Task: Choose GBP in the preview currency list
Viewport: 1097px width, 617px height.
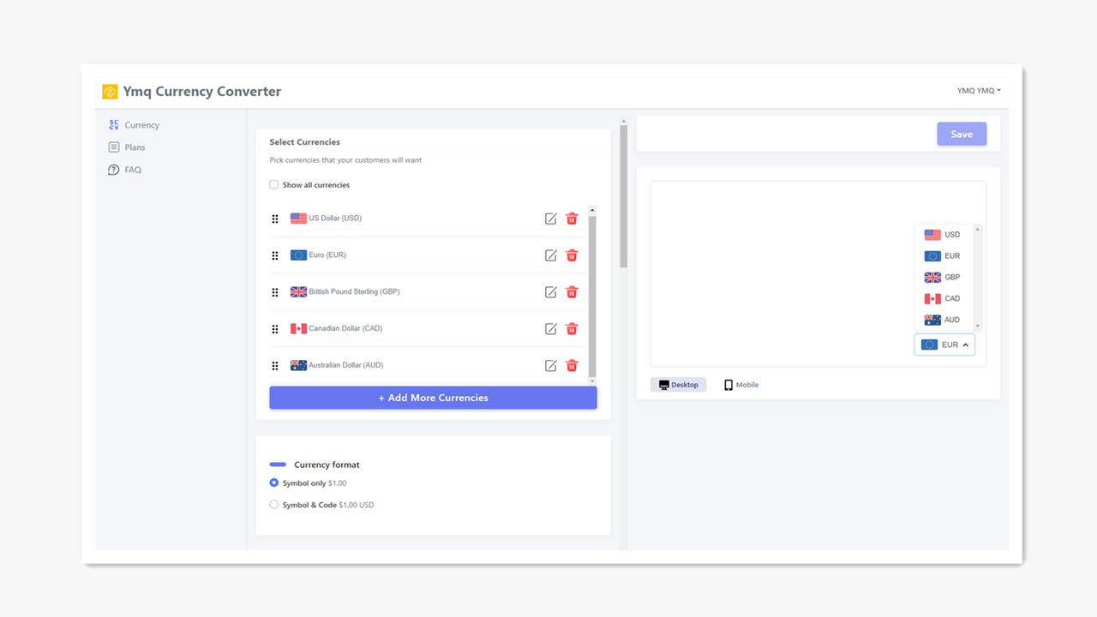Action: tap(943, 278)
